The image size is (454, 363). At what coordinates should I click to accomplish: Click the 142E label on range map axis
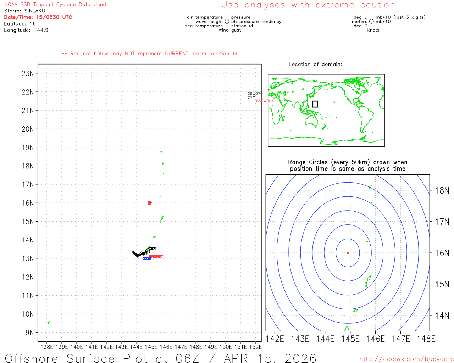275,339
